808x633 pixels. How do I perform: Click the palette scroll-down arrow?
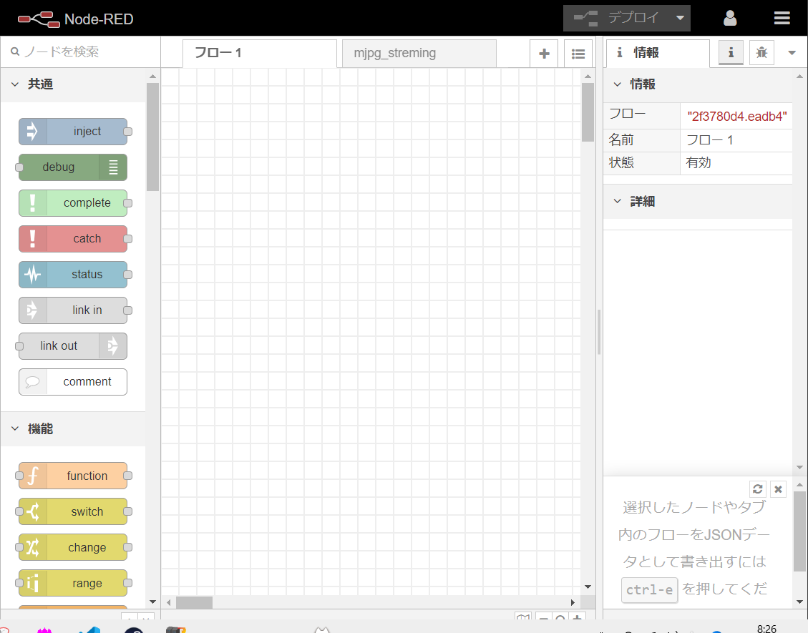[x=152, y=602]
